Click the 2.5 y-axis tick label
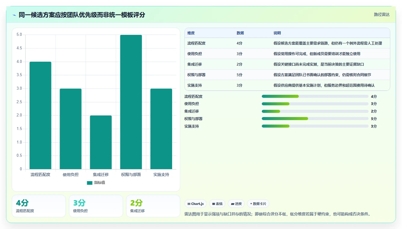The image size is (402, 229). coord(19,102)
